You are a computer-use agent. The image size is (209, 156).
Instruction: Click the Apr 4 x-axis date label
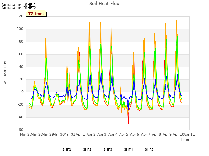113,134
